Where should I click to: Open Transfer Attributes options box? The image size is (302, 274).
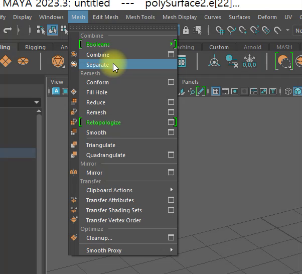171,200
